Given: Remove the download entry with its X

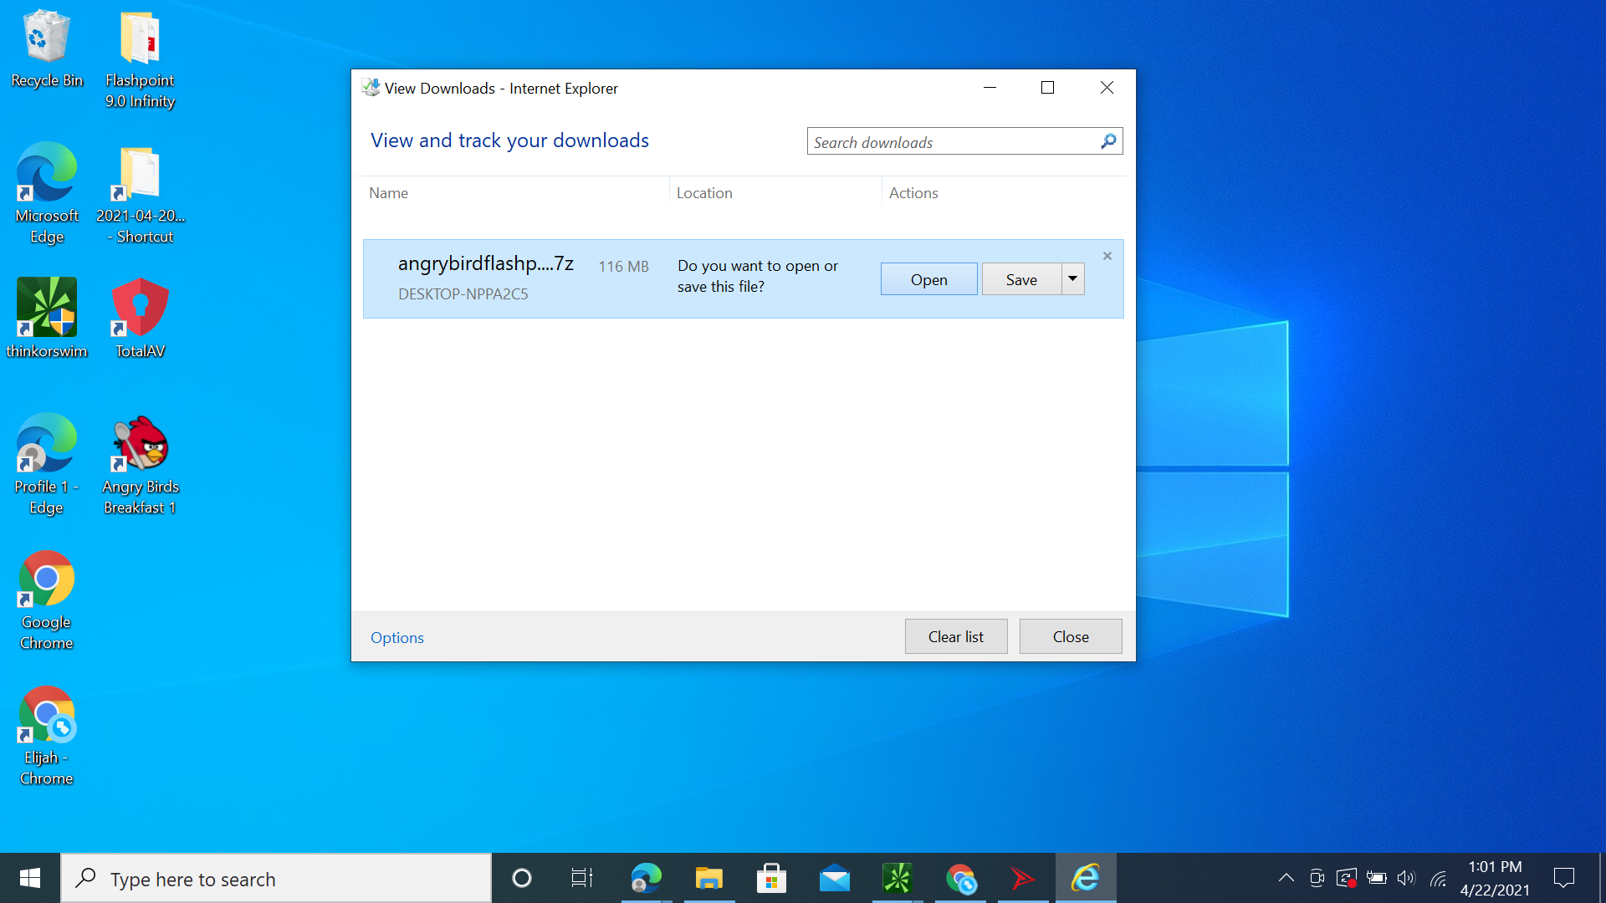Looking at the screenshot, I should click(x=1107, y=256).
